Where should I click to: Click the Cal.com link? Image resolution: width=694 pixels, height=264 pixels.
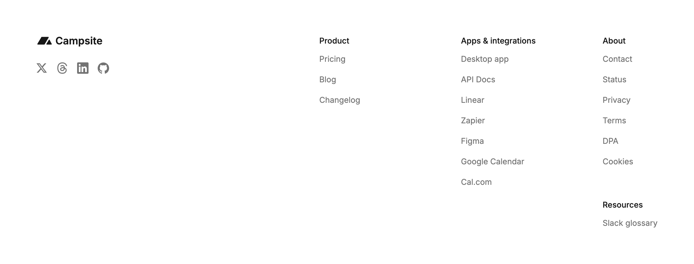tap(476, 182)
